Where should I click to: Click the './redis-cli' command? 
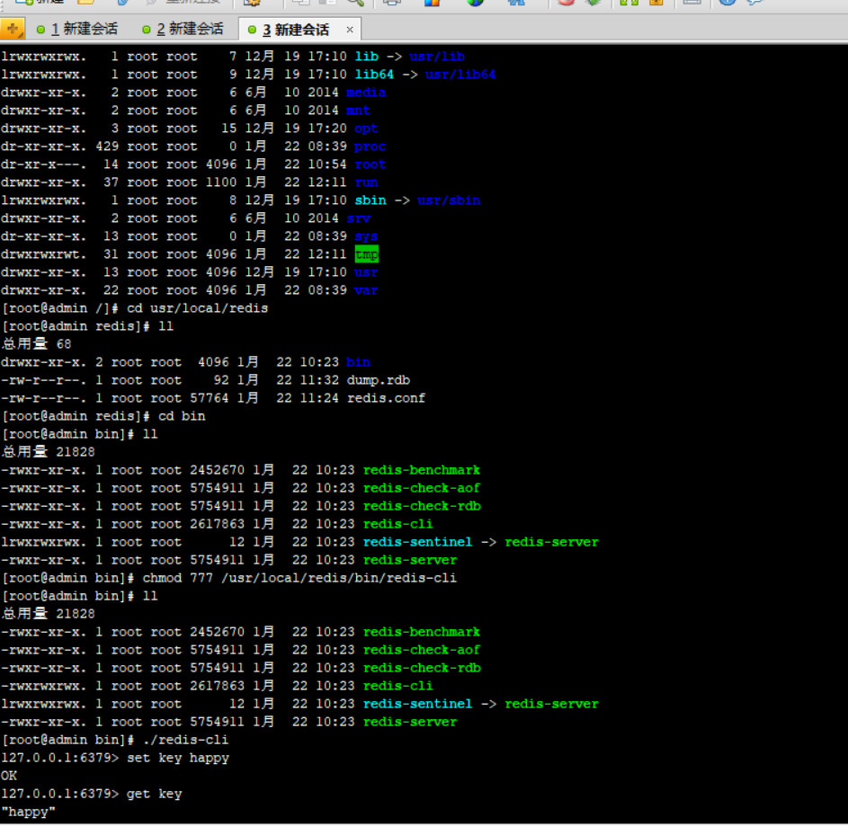click(185, 740)
